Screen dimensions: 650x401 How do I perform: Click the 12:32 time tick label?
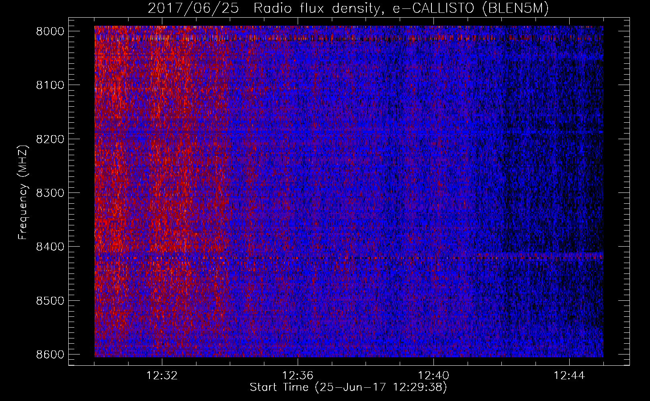[162, 376]
